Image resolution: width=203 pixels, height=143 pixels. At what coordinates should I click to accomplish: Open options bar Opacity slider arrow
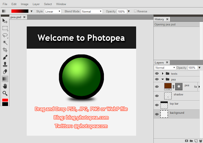click(129, 11)
